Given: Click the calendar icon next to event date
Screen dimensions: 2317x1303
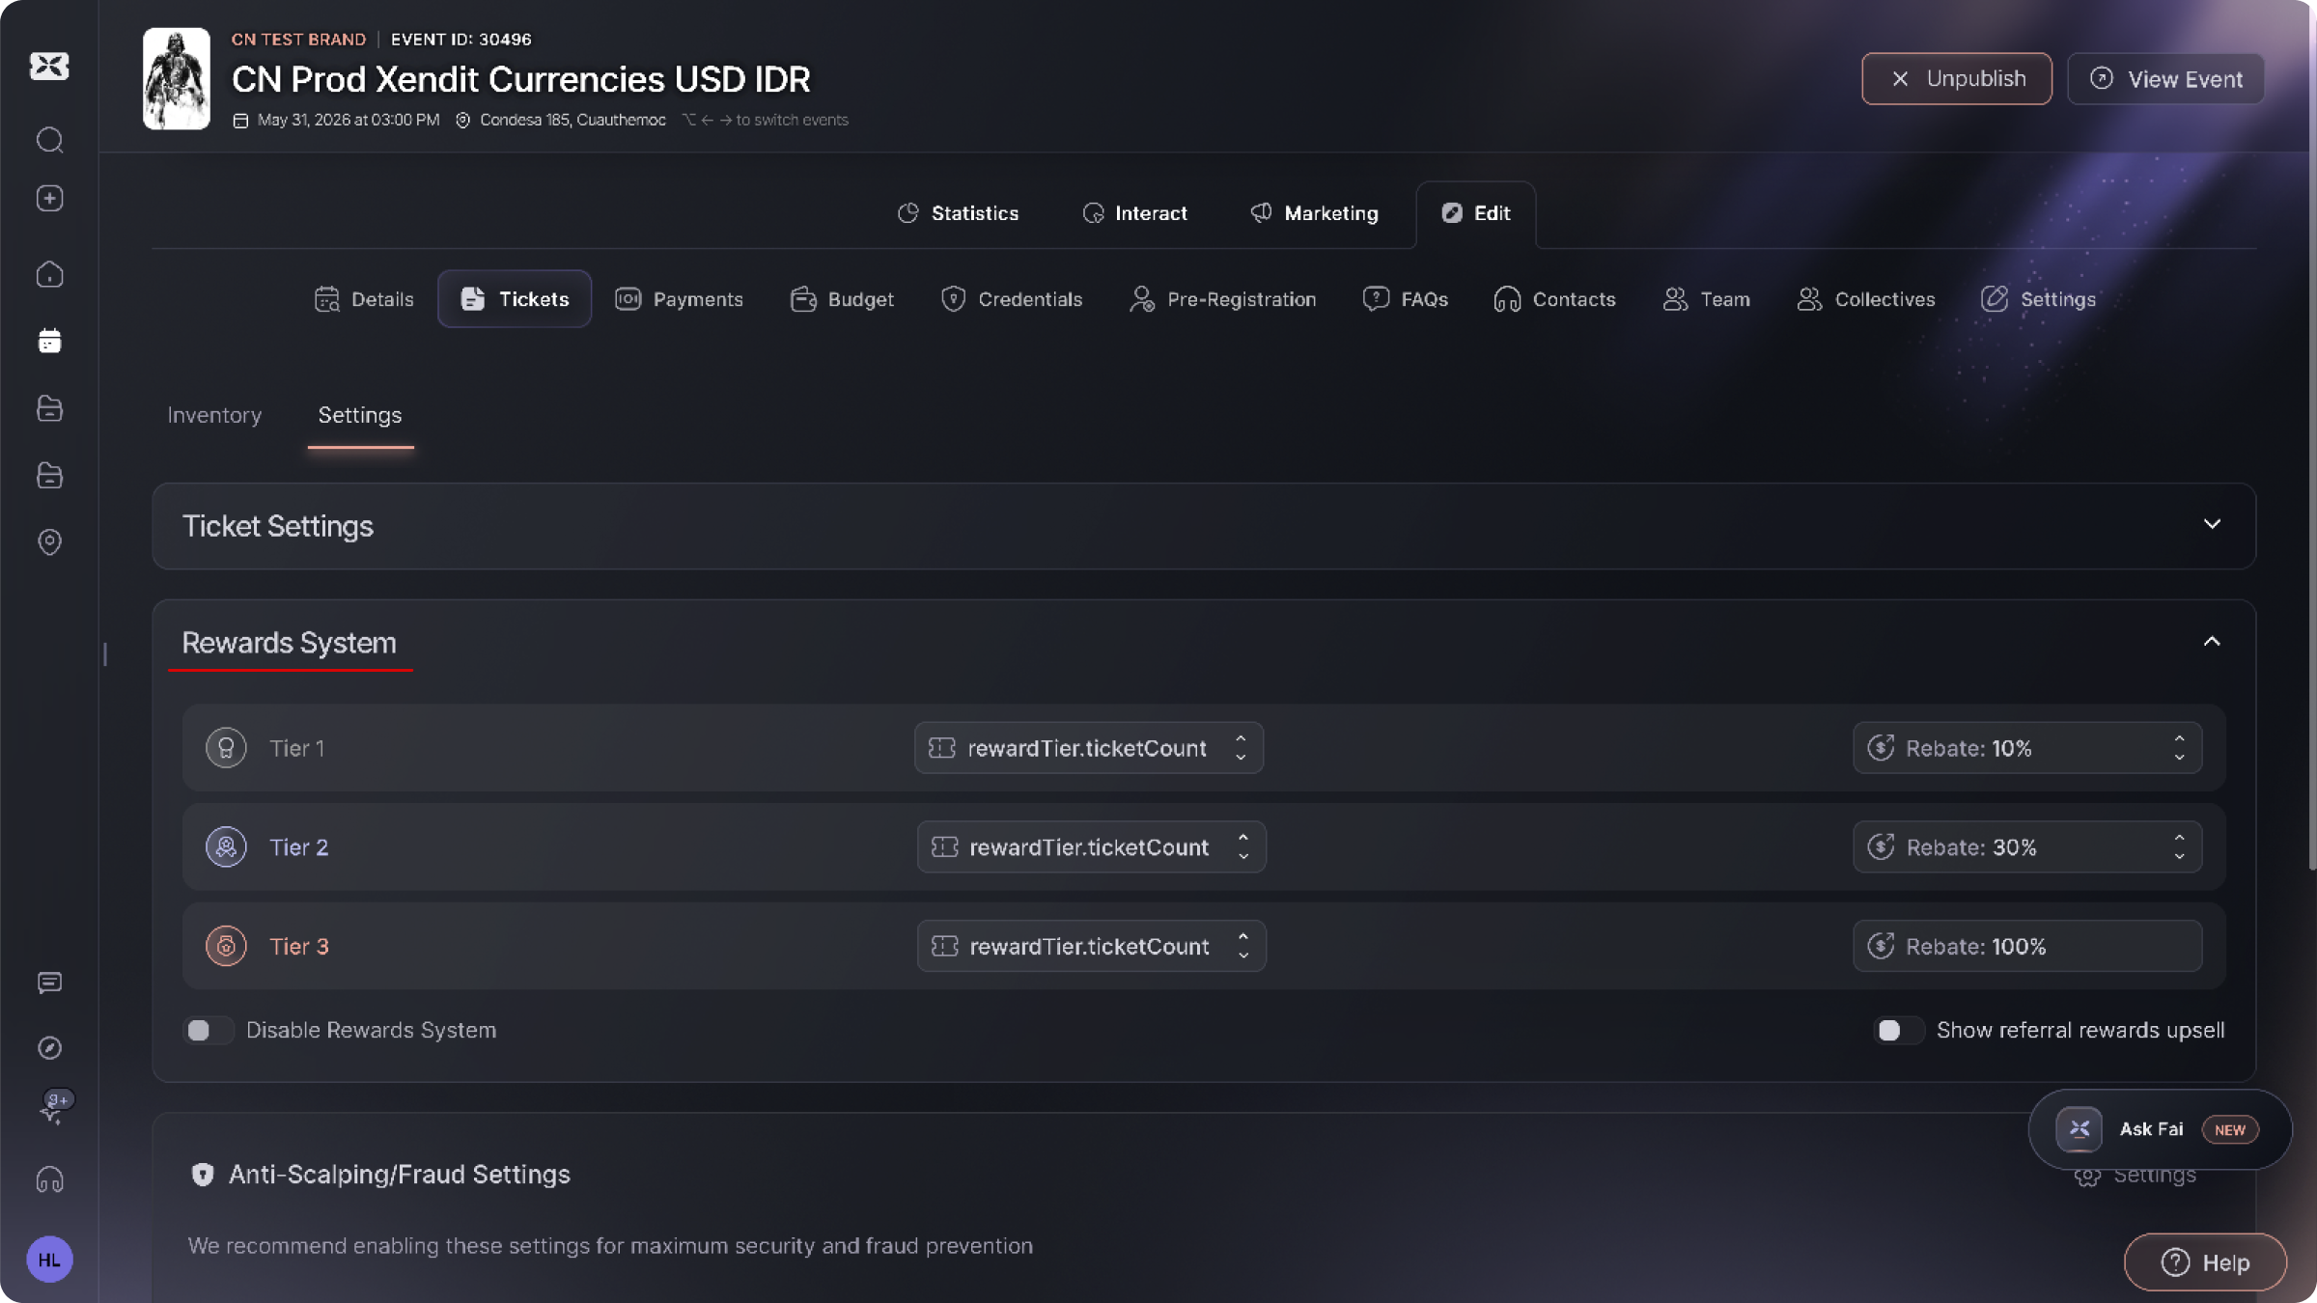Looking at the screenshot, I should pyautogui.click(x=240, y=121).
